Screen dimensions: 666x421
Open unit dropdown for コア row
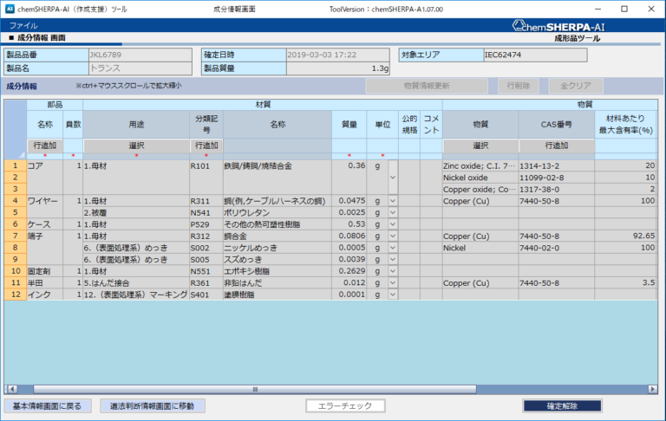[x=393, y=177]
